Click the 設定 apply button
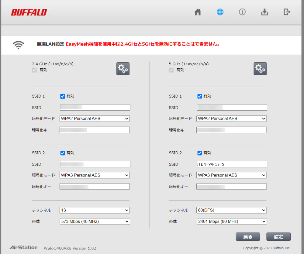The width and height of the screenshot is (304, 254). pyautogui.click(x=278, y=237)
